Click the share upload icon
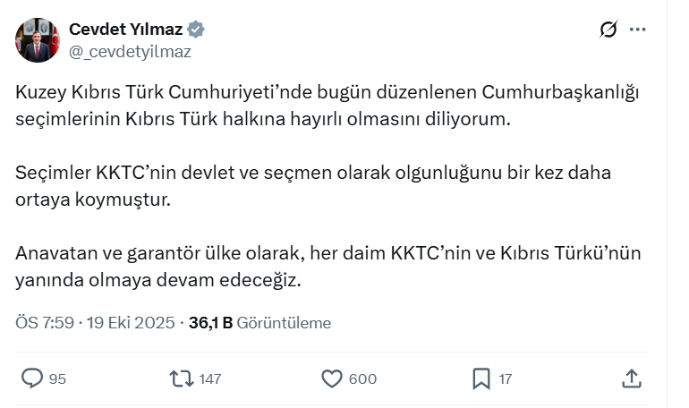Viewport: 689px width, 408px height. 632,378
